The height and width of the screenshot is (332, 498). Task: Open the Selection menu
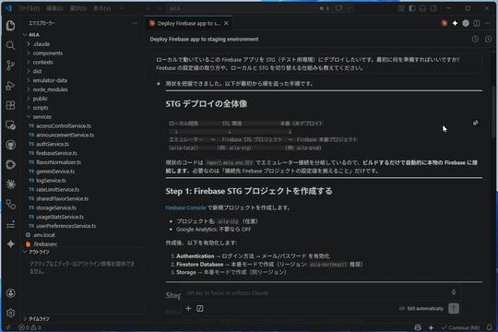pyautogui.click(x=78, y=8)
